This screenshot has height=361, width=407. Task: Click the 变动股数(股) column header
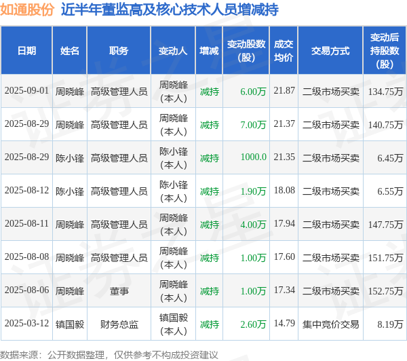[246, 51]
